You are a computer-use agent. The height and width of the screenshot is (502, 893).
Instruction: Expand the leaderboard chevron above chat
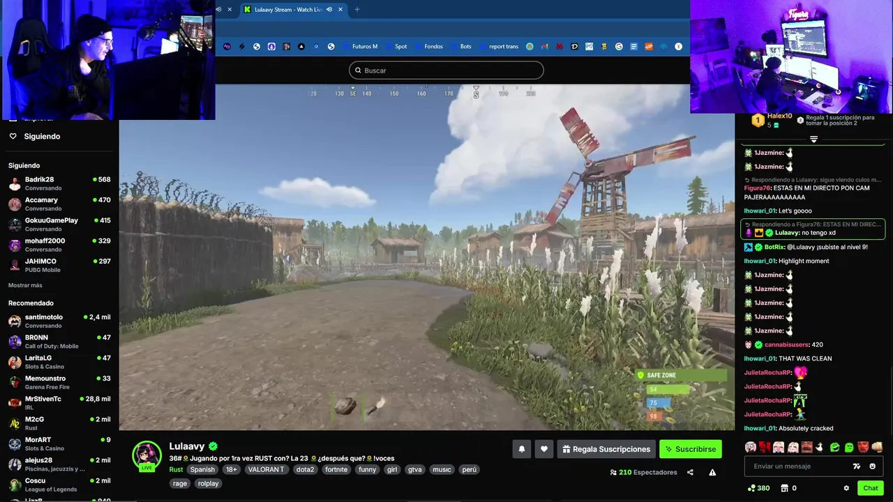click(x=813, y=139)
